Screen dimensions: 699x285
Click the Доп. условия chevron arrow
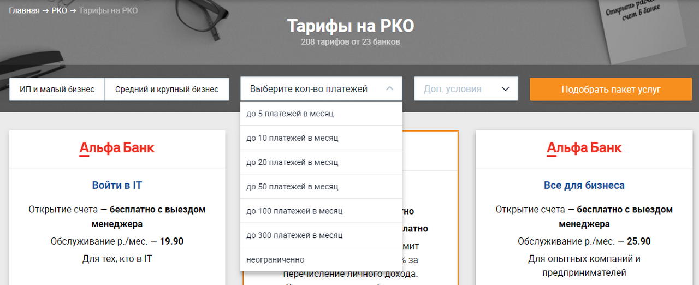tap(506, 89)
